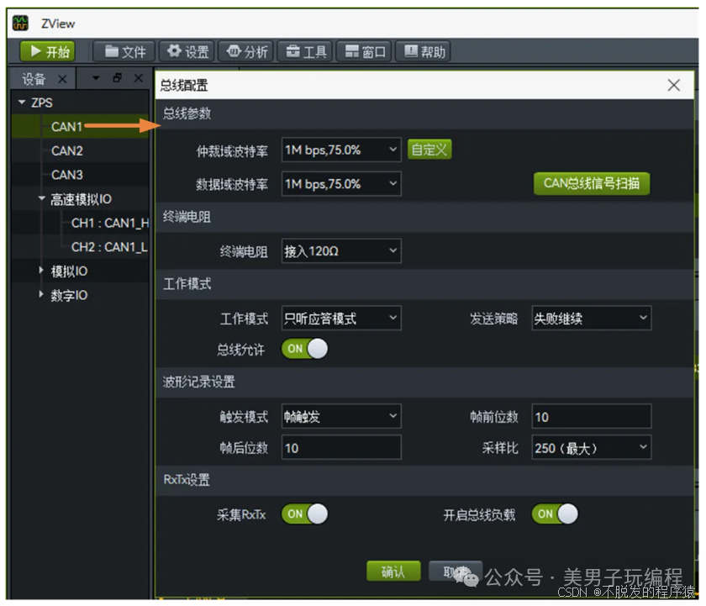Open the 帮助 help icon menu
Image resolution: width=706 pixels, height=606 pixels.
411,51
